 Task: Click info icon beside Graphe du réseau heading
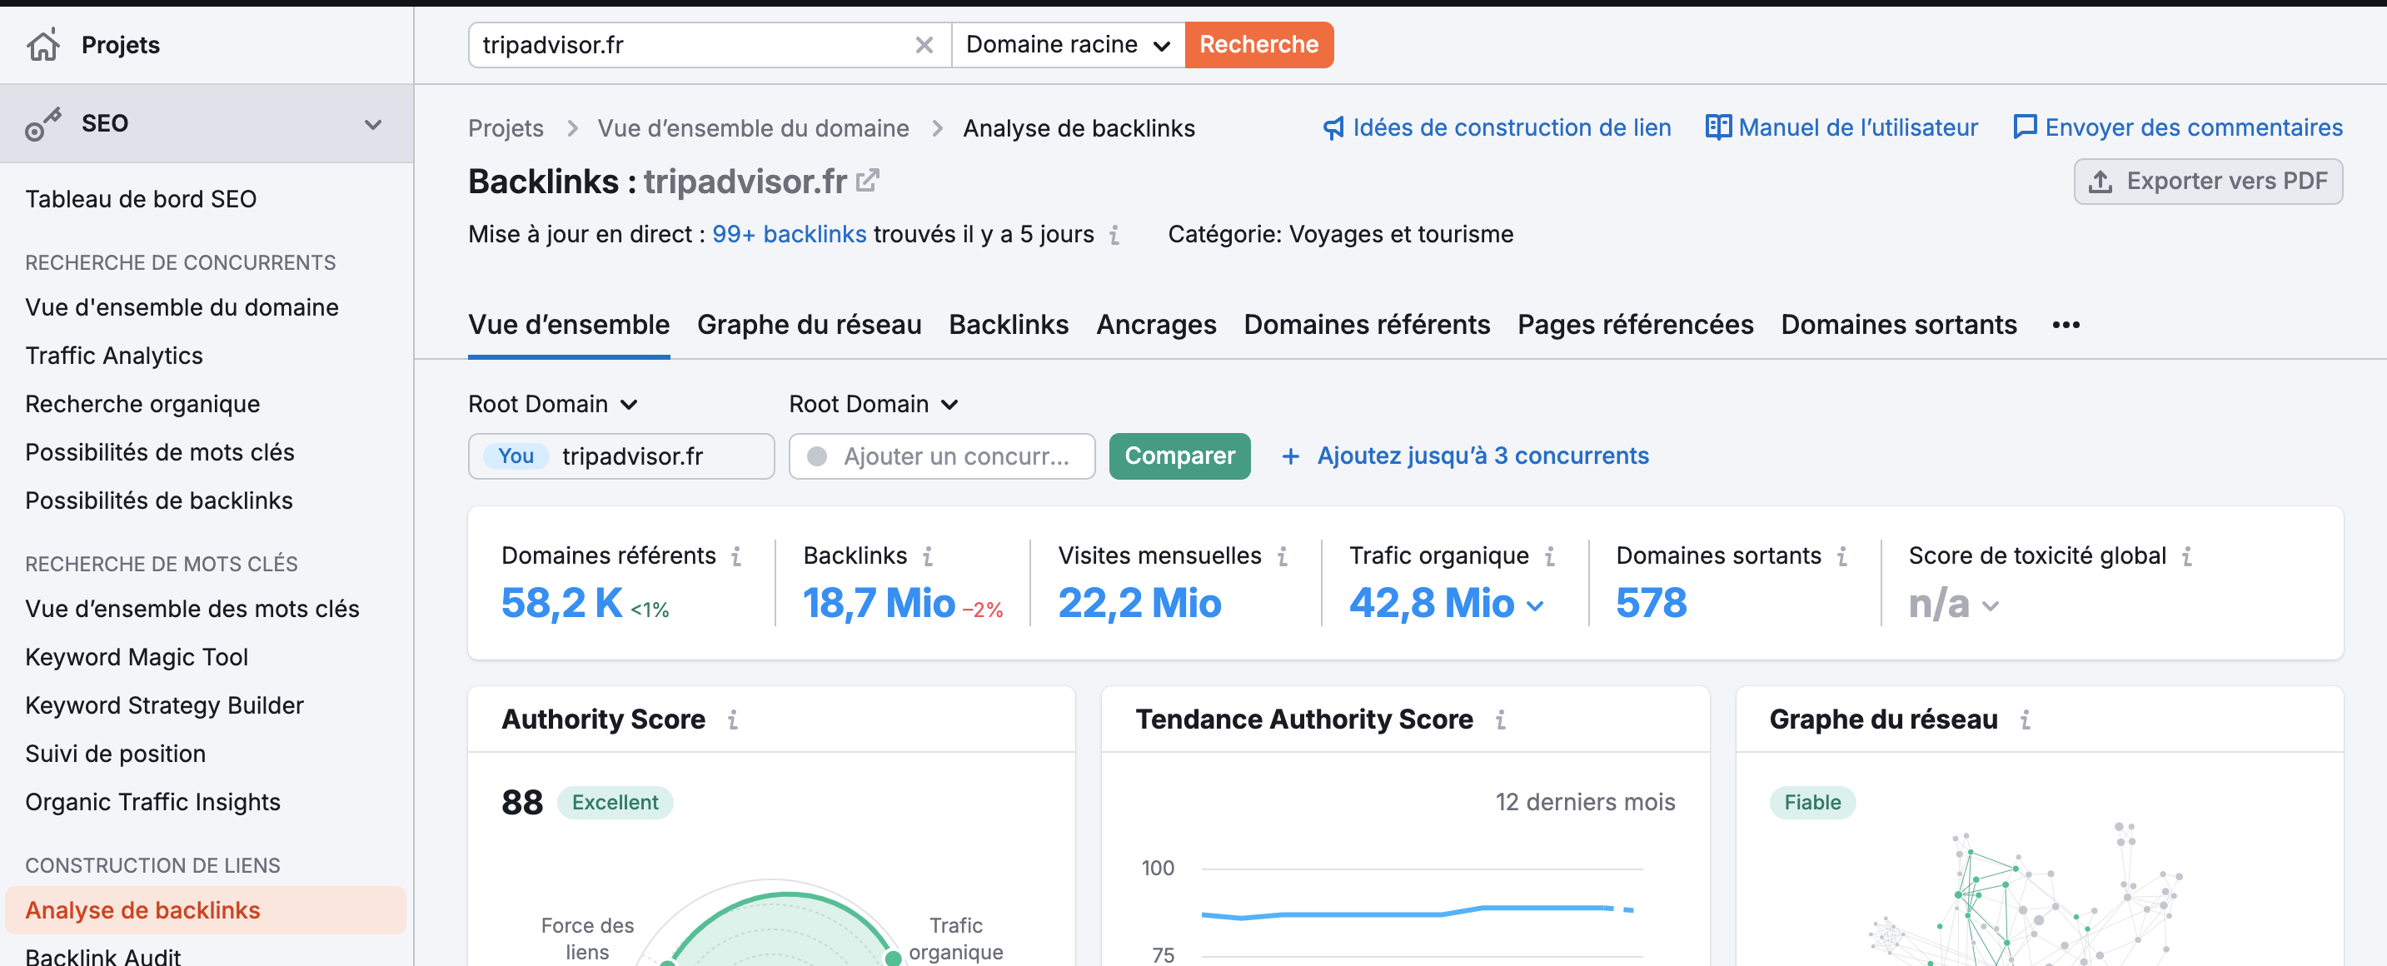tap(2025, 720)
